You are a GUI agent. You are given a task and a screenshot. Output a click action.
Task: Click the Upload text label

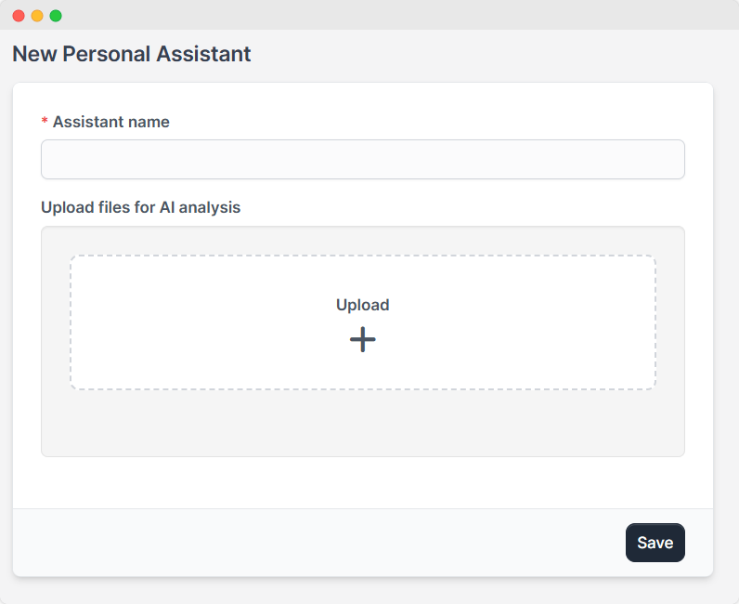click(362, 305)
